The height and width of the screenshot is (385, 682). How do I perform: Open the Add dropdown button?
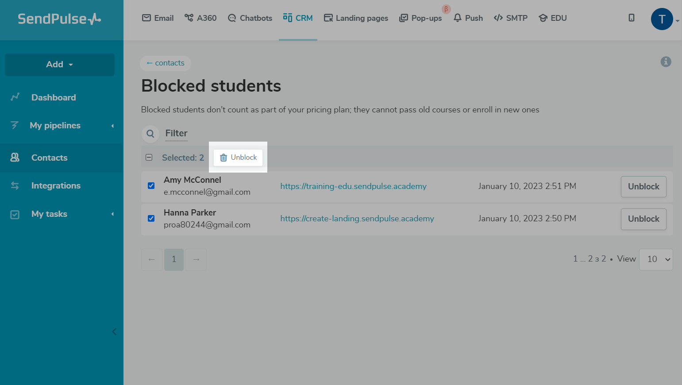[x=60, y=65]
